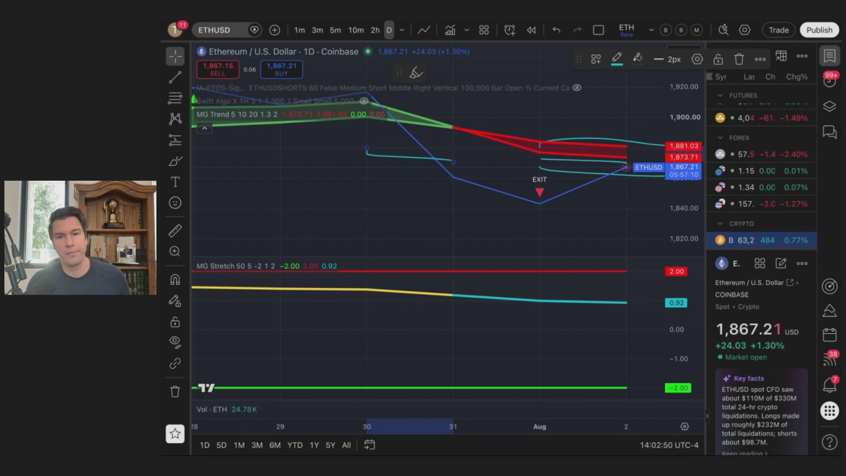Collapse the indicator legend chevron
Image resolution: width=846 pixels, height=476 pixels.
(204, 128)
